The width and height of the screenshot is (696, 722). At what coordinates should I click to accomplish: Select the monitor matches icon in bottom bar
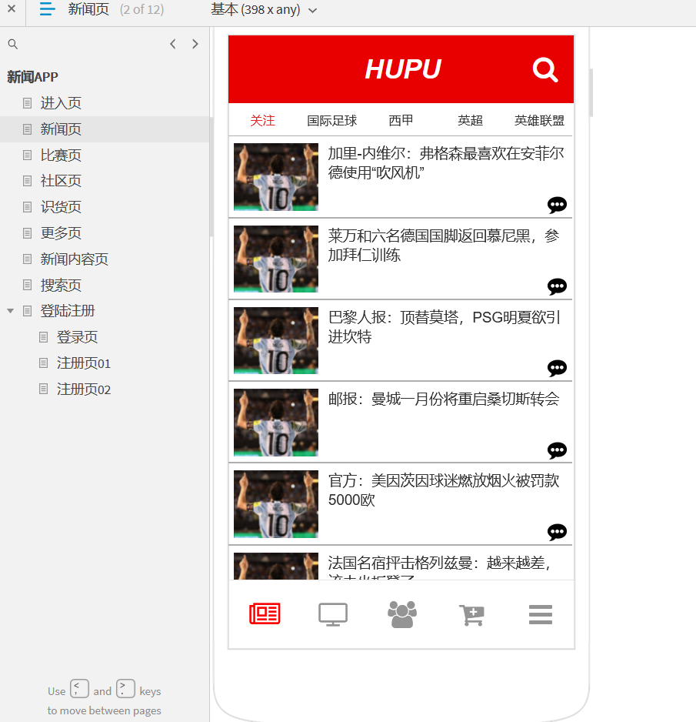pyautogui.click(x=333, y=614)
